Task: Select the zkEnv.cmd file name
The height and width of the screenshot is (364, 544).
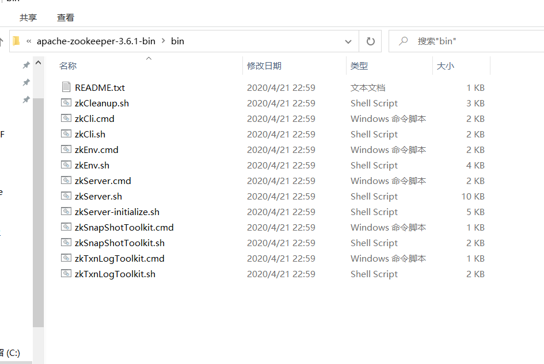Action: [97, 150]
